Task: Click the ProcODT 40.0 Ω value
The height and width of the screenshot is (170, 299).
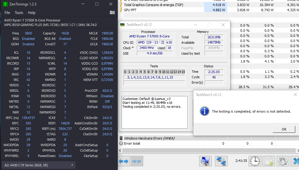Action: 107,91
